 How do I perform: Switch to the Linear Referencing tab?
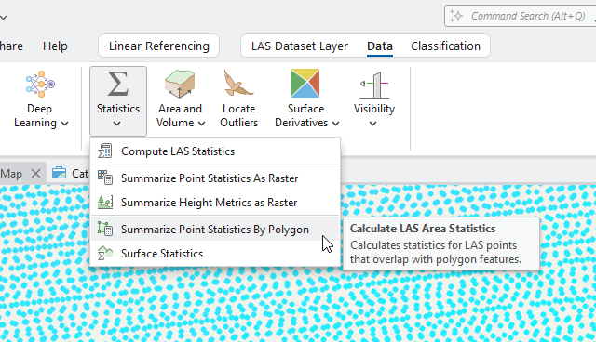[159, 46]
